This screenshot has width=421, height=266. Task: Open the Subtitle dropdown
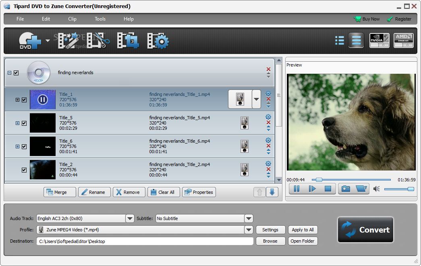pyautogui.click(x=249, y=218)
